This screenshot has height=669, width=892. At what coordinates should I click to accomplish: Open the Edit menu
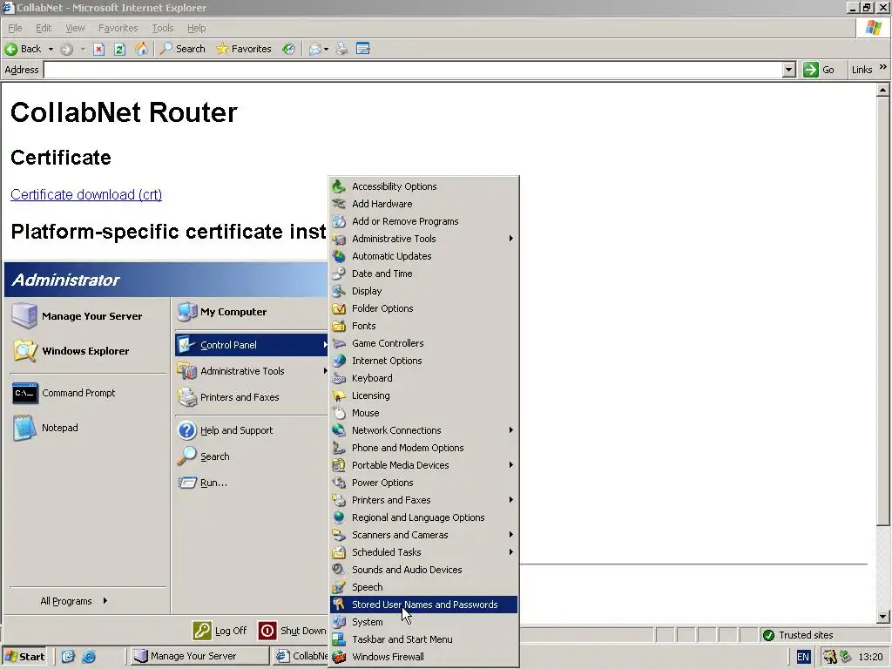coord(44,28)
